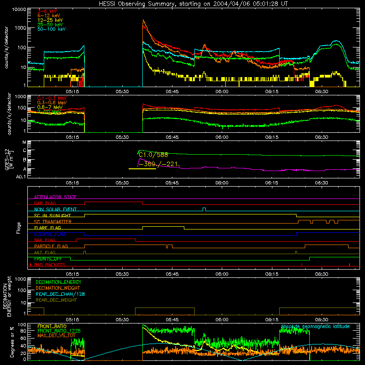Select the PARTICLE_FLAG label
Image resolution: width=365 pixels, height=365 pixels.
click(x=51, y=246)
